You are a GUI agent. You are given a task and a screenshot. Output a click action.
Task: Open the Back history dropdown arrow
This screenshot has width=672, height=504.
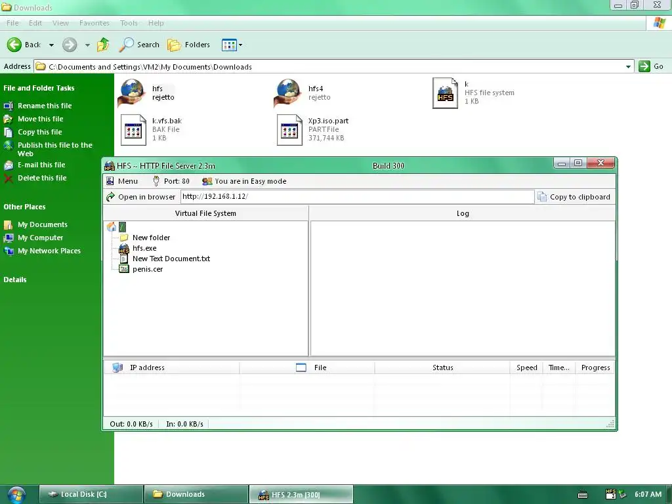[51, 45]
